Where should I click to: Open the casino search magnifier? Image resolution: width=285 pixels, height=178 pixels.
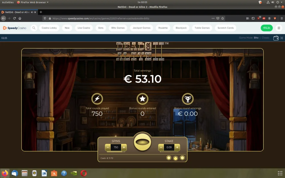34,28
